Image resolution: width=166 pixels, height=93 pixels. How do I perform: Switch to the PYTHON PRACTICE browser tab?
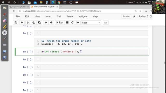coord(44,7)
